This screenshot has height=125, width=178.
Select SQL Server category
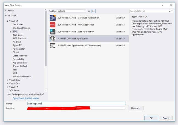pyautogui.click(x=14, y=90)
